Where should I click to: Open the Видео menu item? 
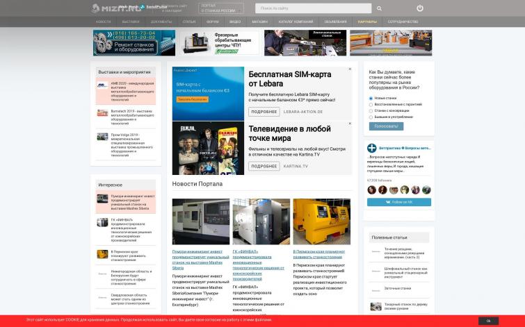click(235, 22)
